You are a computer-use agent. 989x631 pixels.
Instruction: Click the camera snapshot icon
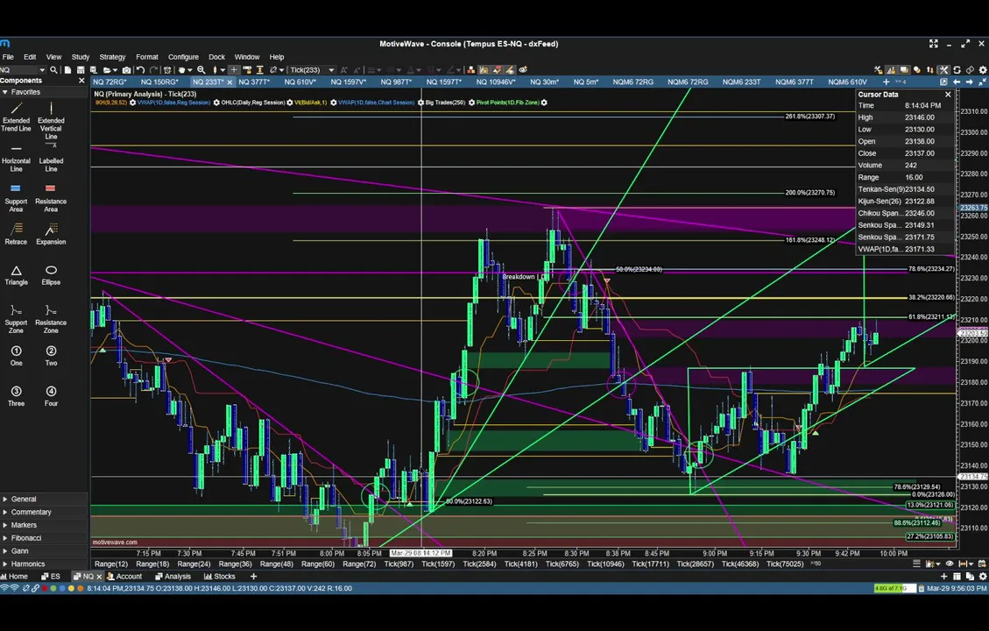tap(126, 70)
